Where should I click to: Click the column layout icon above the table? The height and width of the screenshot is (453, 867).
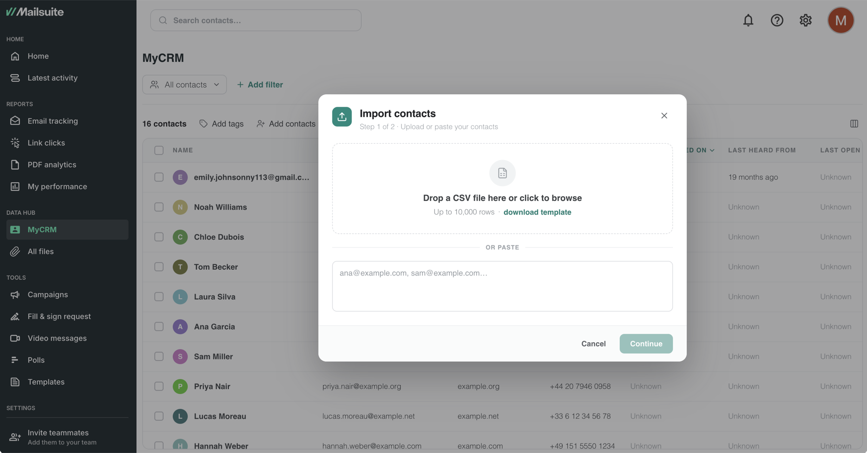pyautogui.click(x=854, y=124)
